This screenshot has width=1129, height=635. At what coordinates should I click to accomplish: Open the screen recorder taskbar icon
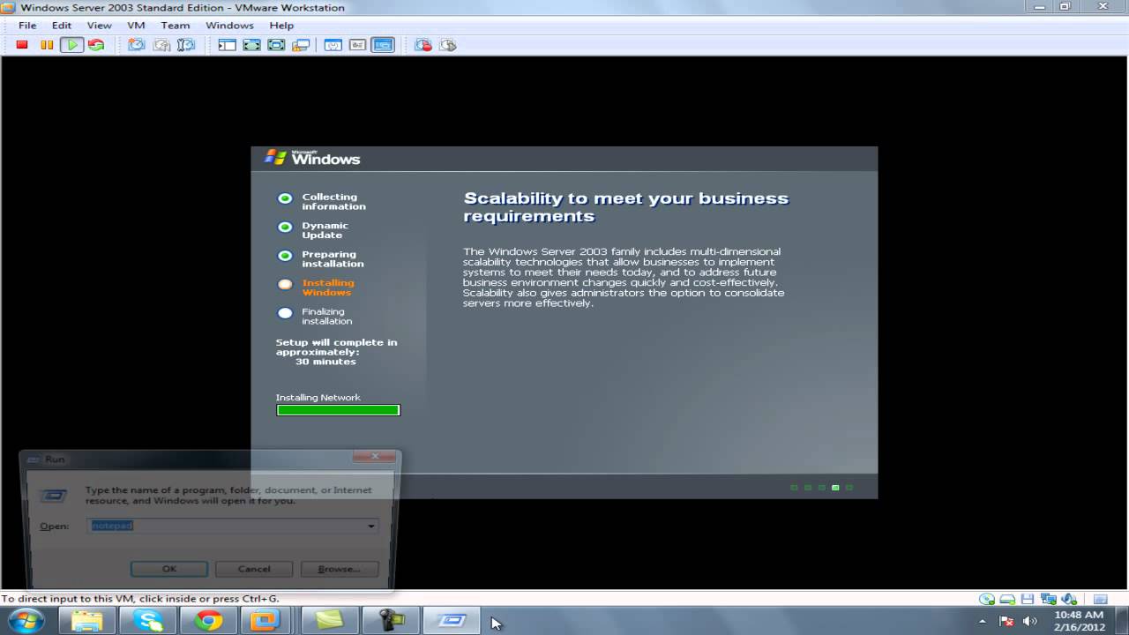click(x=390, y=621)
